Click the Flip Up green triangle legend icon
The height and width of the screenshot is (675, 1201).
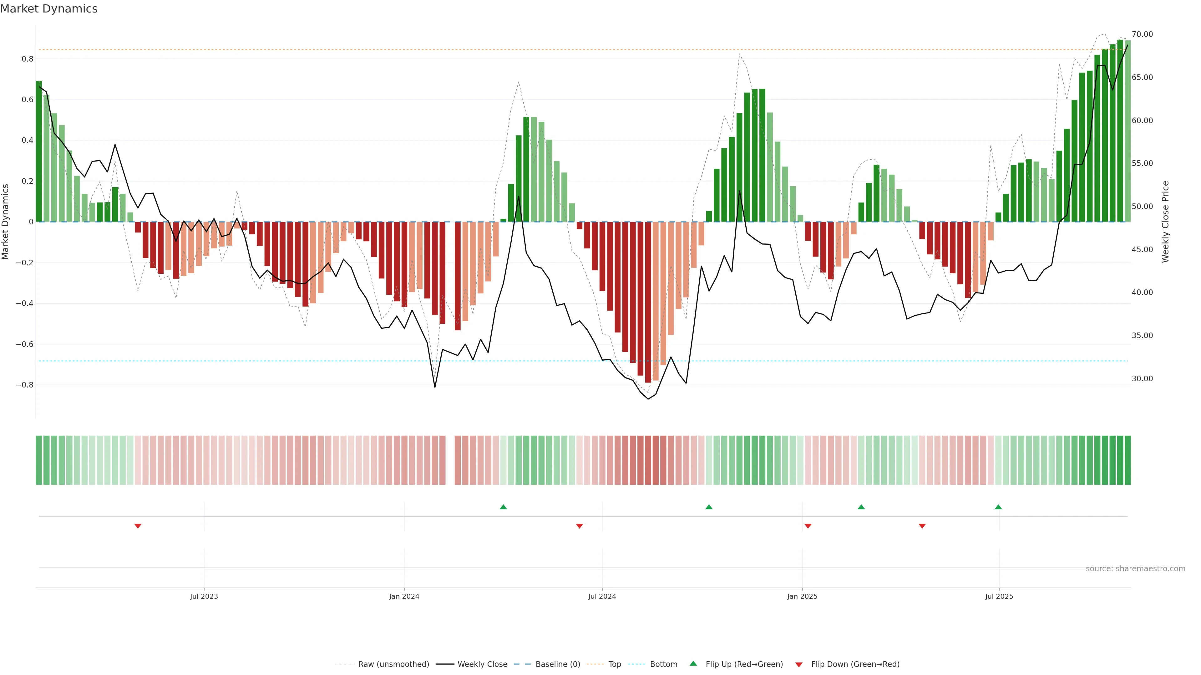693,663
